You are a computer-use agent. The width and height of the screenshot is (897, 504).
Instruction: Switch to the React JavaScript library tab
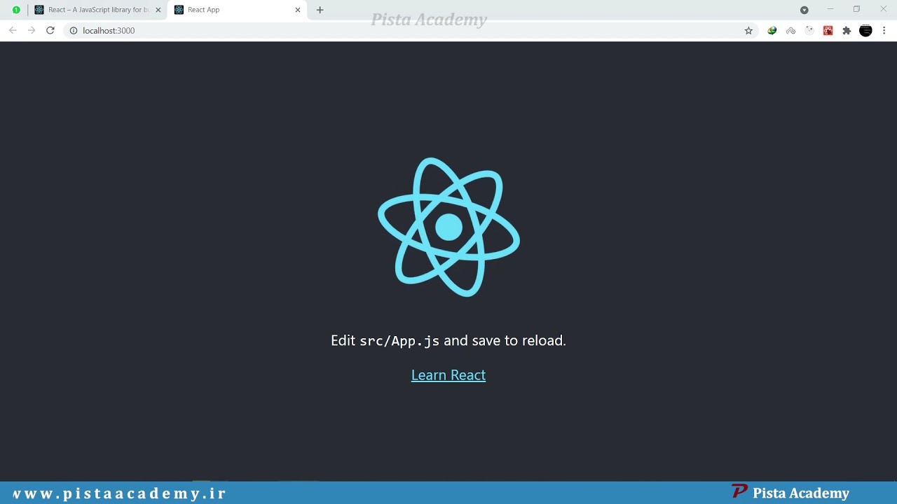point(98,10)
